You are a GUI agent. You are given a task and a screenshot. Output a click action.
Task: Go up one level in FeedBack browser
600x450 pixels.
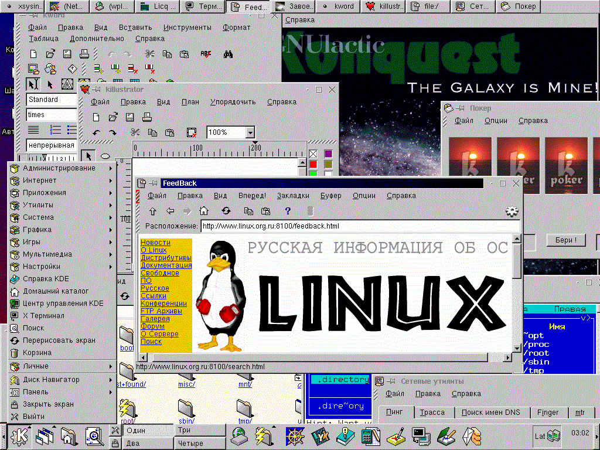(x=153, y=211)
